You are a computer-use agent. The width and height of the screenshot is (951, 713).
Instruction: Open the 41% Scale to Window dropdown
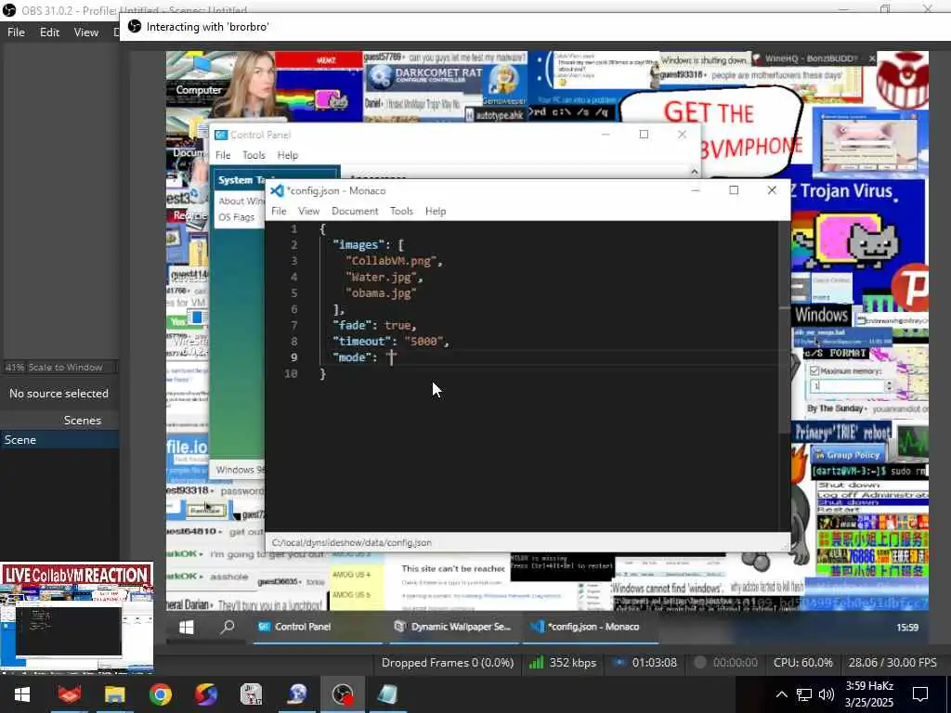(59, 368)
